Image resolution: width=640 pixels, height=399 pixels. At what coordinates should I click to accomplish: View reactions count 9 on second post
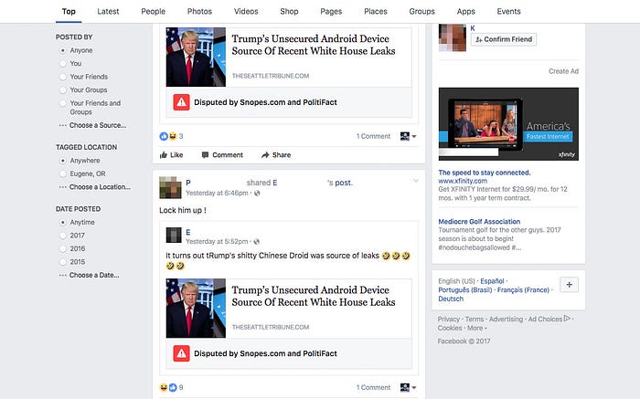(x=181, y=388)
